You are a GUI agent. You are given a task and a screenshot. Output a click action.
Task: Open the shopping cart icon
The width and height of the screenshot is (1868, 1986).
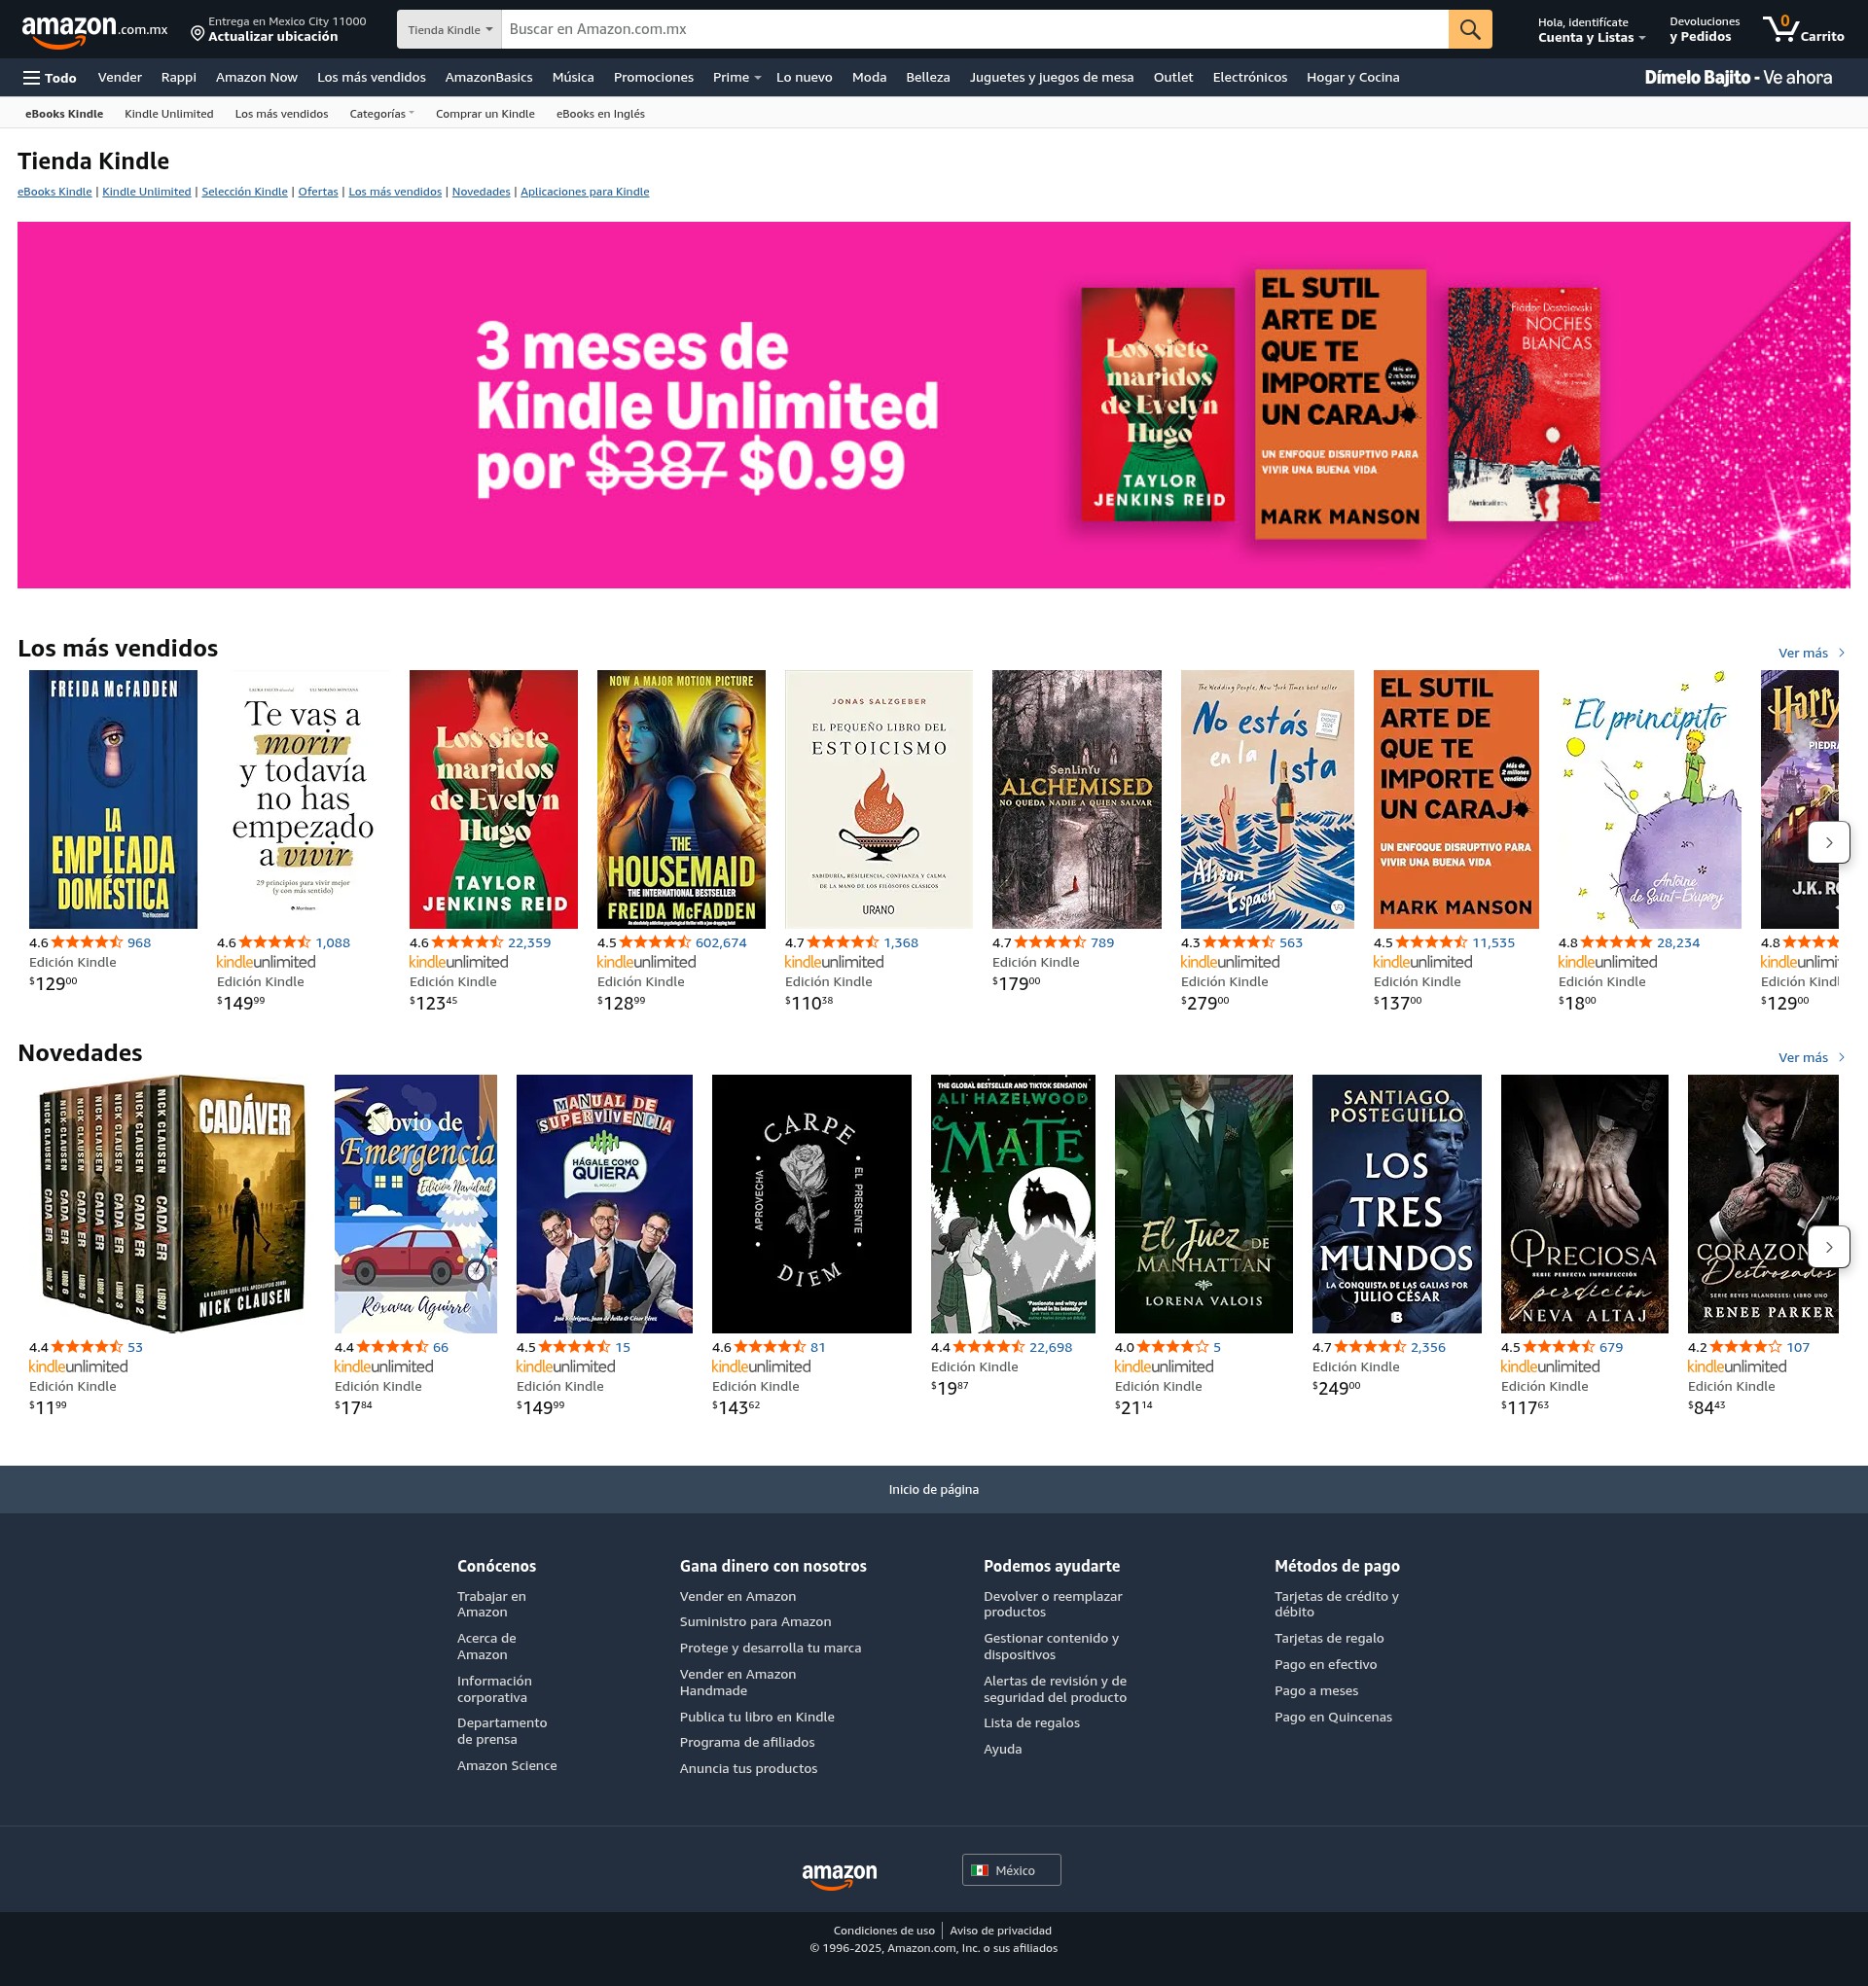tap(1803, 29)
